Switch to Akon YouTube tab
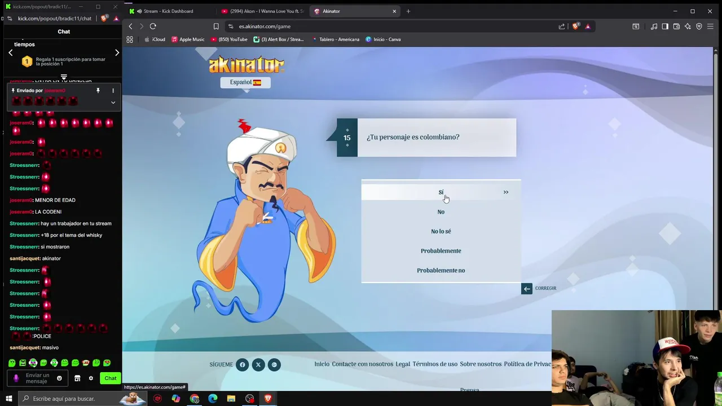This screenshot has height=406, width=722. [262, 11]
